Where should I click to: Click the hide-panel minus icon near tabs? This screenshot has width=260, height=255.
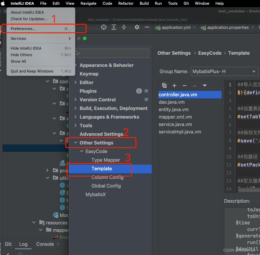pos(147,27)
